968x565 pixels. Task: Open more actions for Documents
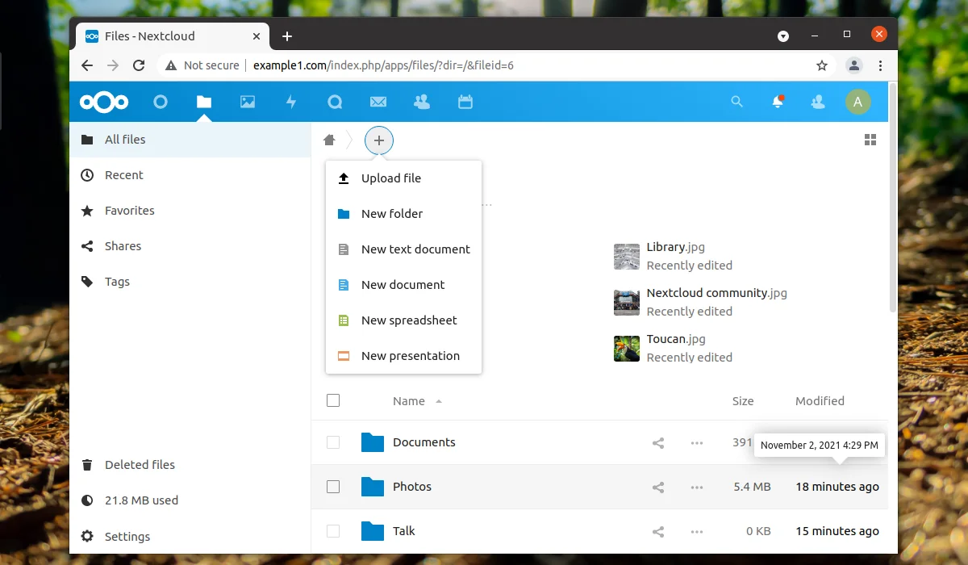tap(697, 442)
